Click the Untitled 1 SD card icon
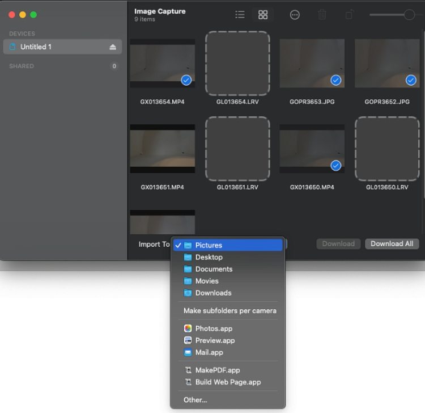425x413 pixels. 12,47
